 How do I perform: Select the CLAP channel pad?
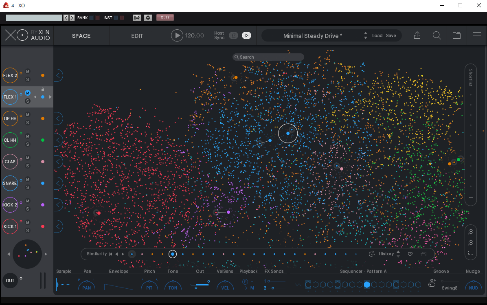click(10, 162)
